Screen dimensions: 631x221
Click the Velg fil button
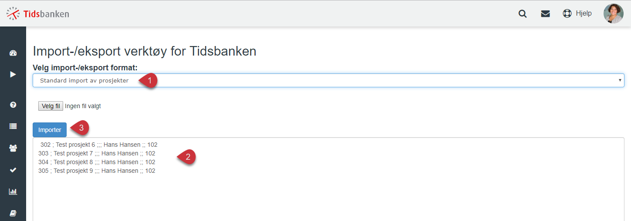[x=51, y=106]
